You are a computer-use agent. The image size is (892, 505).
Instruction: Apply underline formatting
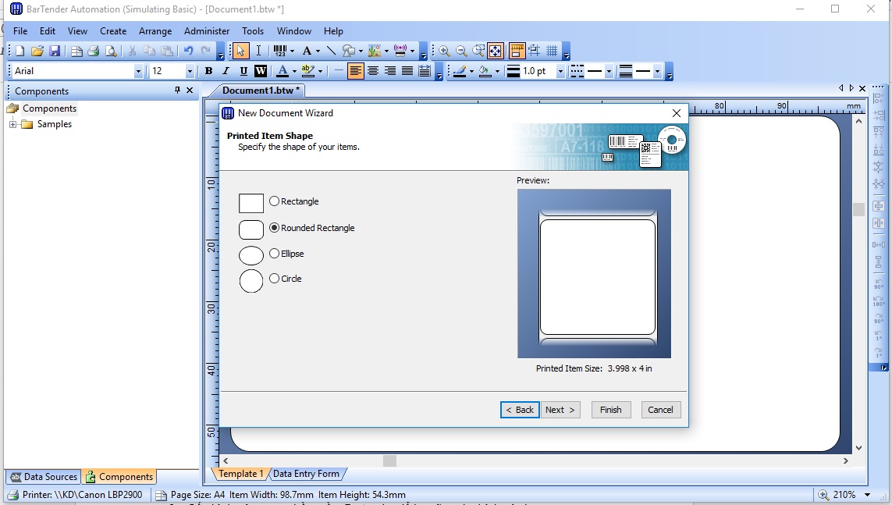coord(243,71)
